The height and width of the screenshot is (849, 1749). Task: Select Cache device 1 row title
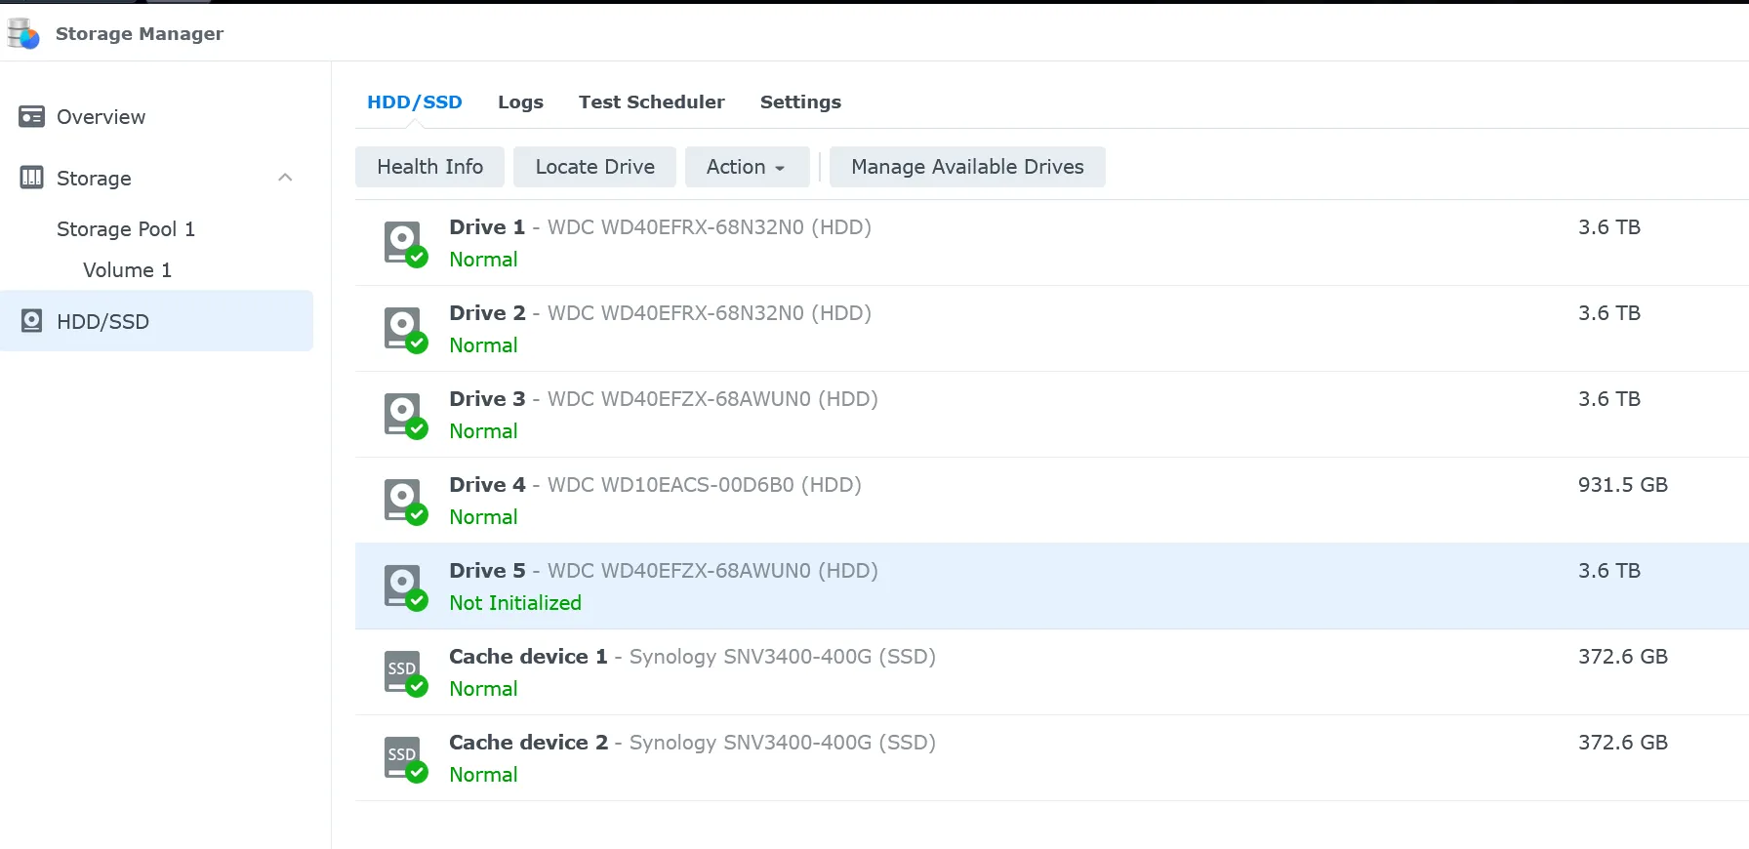(692, 657)
